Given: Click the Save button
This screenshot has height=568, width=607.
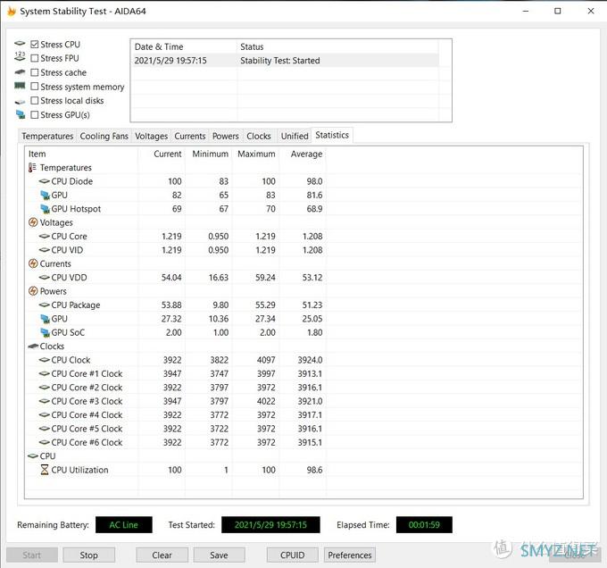Looking at the screenshot, I should click(219, 555).
